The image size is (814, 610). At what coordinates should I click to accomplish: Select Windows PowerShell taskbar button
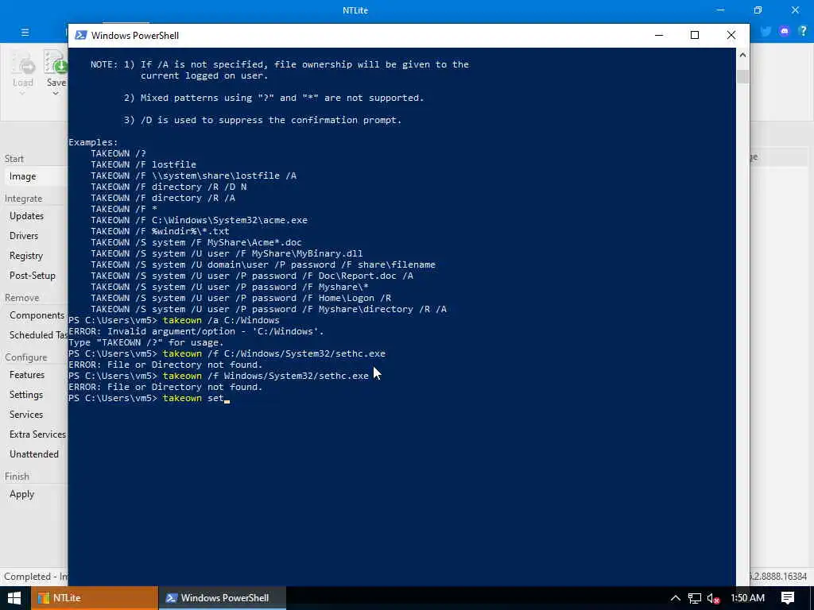tap(223, 598)
